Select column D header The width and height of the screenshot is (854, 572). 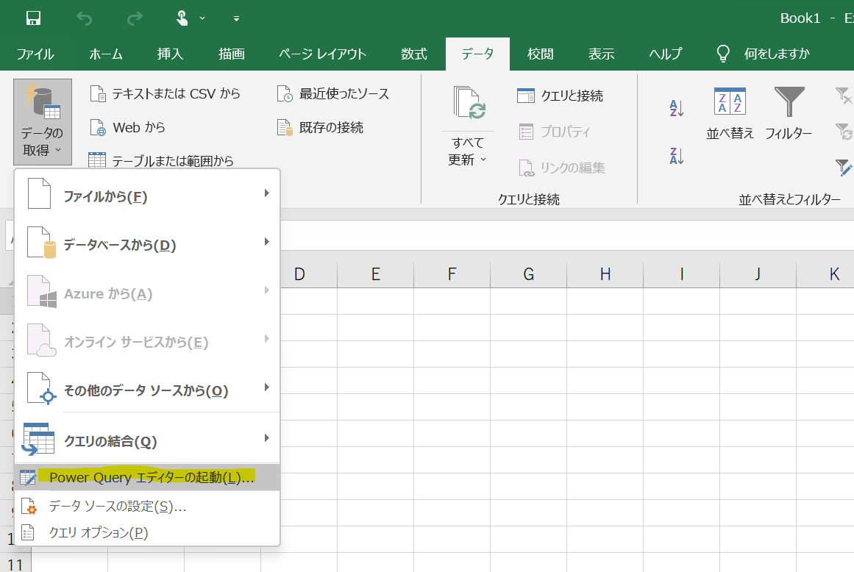click(x=299, y=274)
